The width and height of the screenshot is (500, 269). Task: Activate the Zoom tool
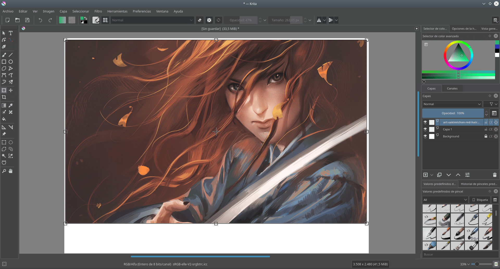point(4,171)
